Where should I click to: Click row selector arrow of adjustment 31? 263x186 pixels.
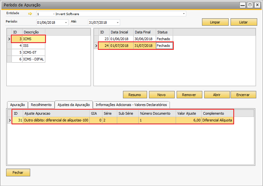pos(10,120)
